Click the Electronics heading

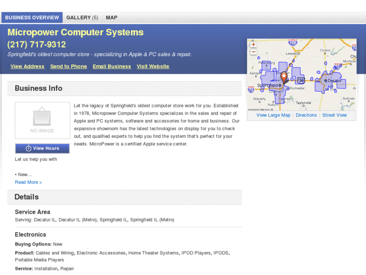(31, 235)
